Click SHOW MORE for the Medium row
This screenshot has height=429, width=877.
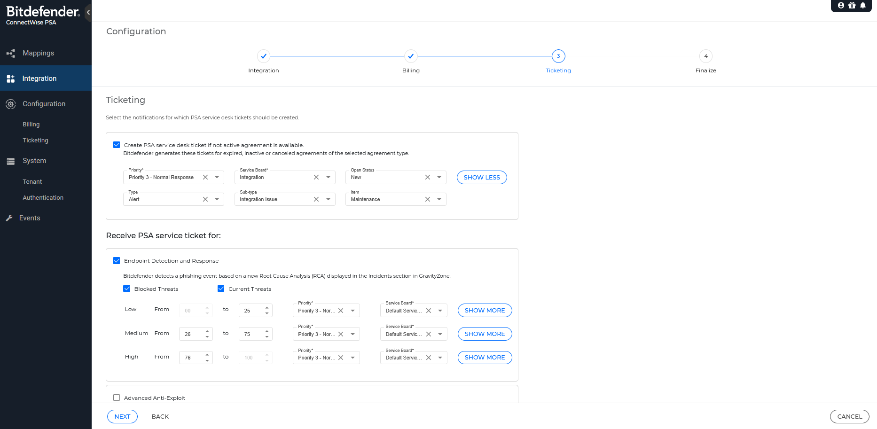click(485, 334)
